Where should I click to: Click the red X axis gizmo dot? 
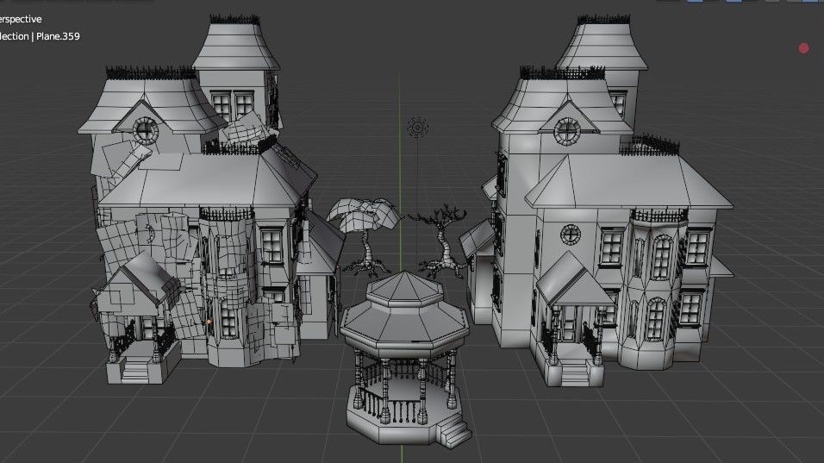pos(803,48)
